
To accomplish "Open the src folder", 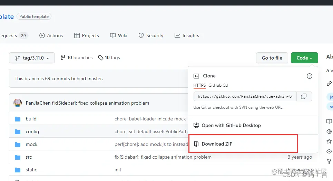I will 29,157.
